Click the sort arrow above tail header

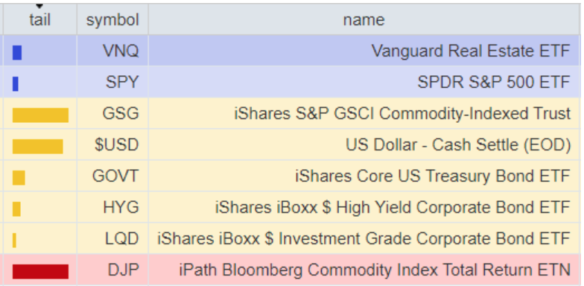pyautogui.click(x=39, y=6)
